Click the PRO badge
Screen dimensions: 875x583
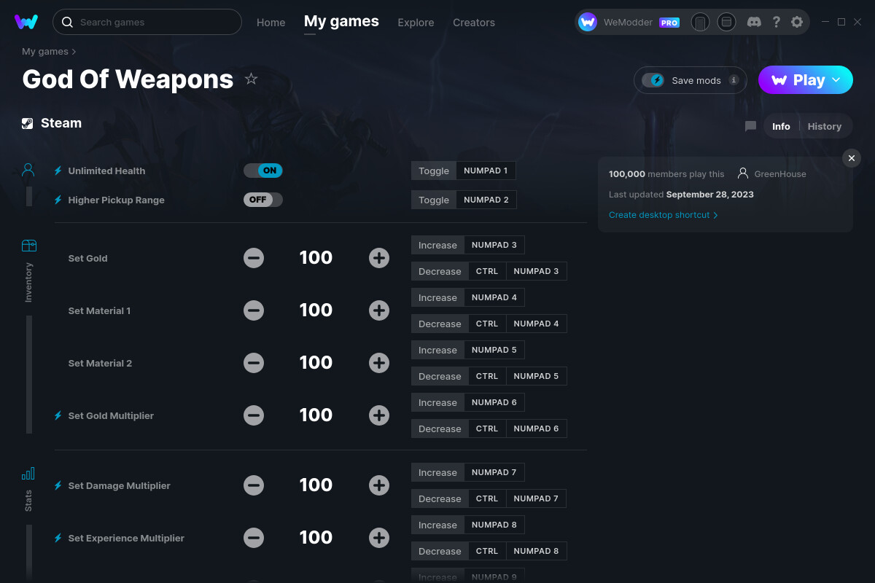click(669, 23)
